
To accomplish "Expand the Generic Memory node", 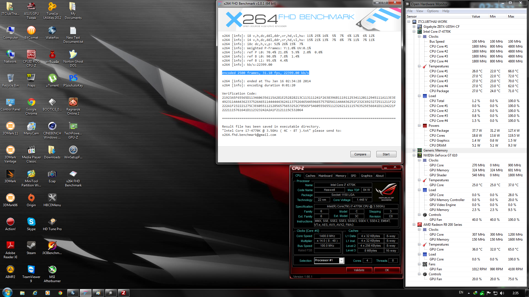I will (x=414, y=150).
